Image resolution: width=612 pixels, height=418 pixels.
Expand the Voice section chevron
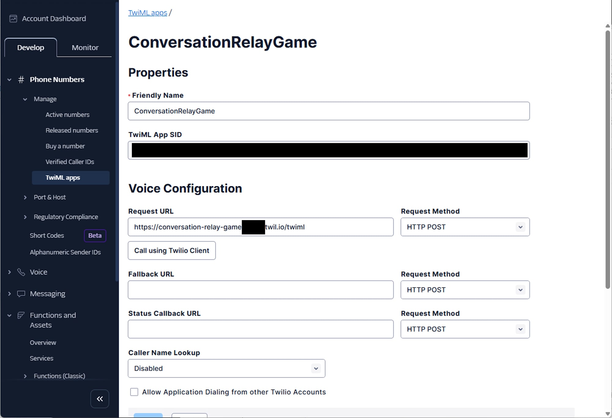(9, 272)
